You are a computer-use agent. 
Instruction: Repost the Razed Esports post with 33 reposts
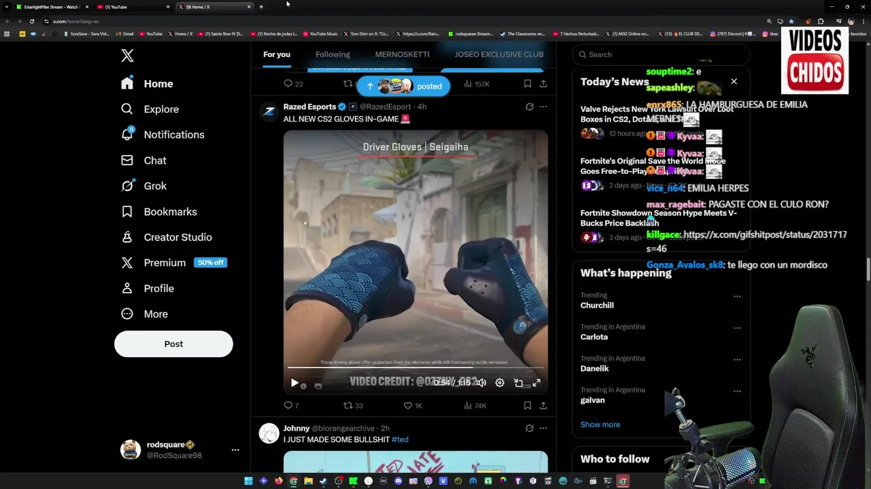click(x=352, y=405)
